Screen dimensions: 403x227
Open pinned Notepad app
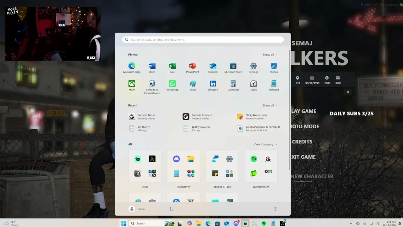click(x=274, y=85)
